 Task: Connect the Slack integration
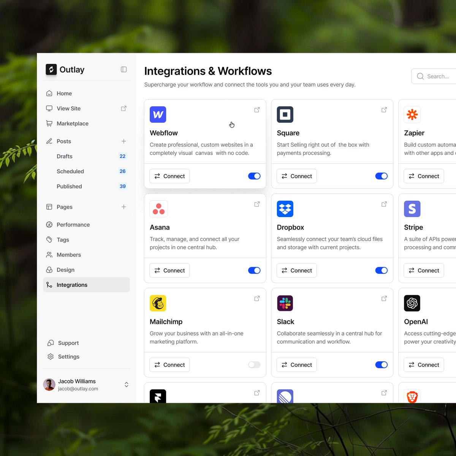click(x=296, y=365)
